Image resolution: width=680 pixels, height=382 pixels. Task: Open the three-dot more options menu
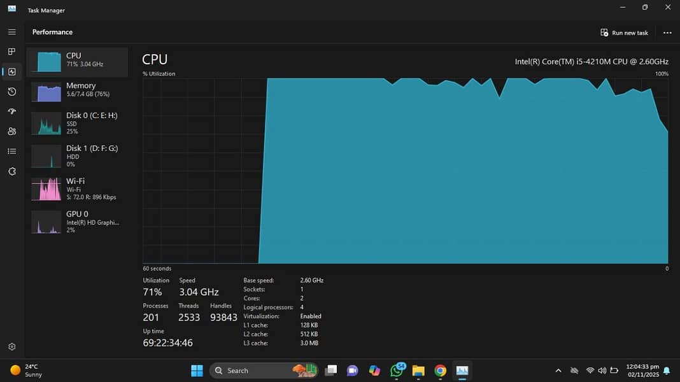667,32
